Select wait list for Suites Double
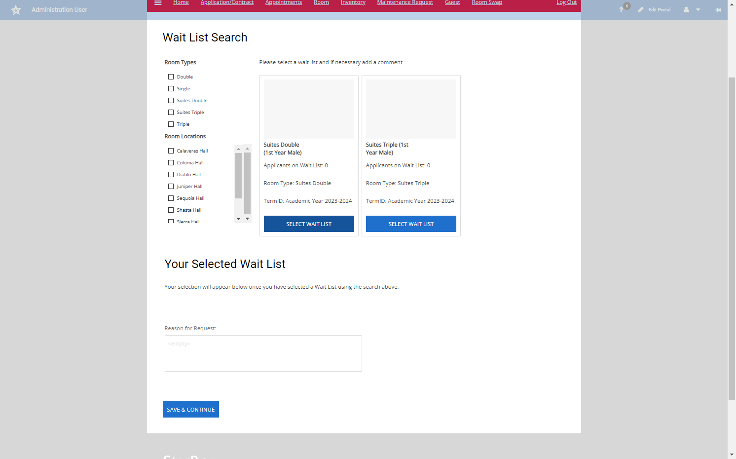This screenshot has width=736, height=459. (x=309, y=224)
